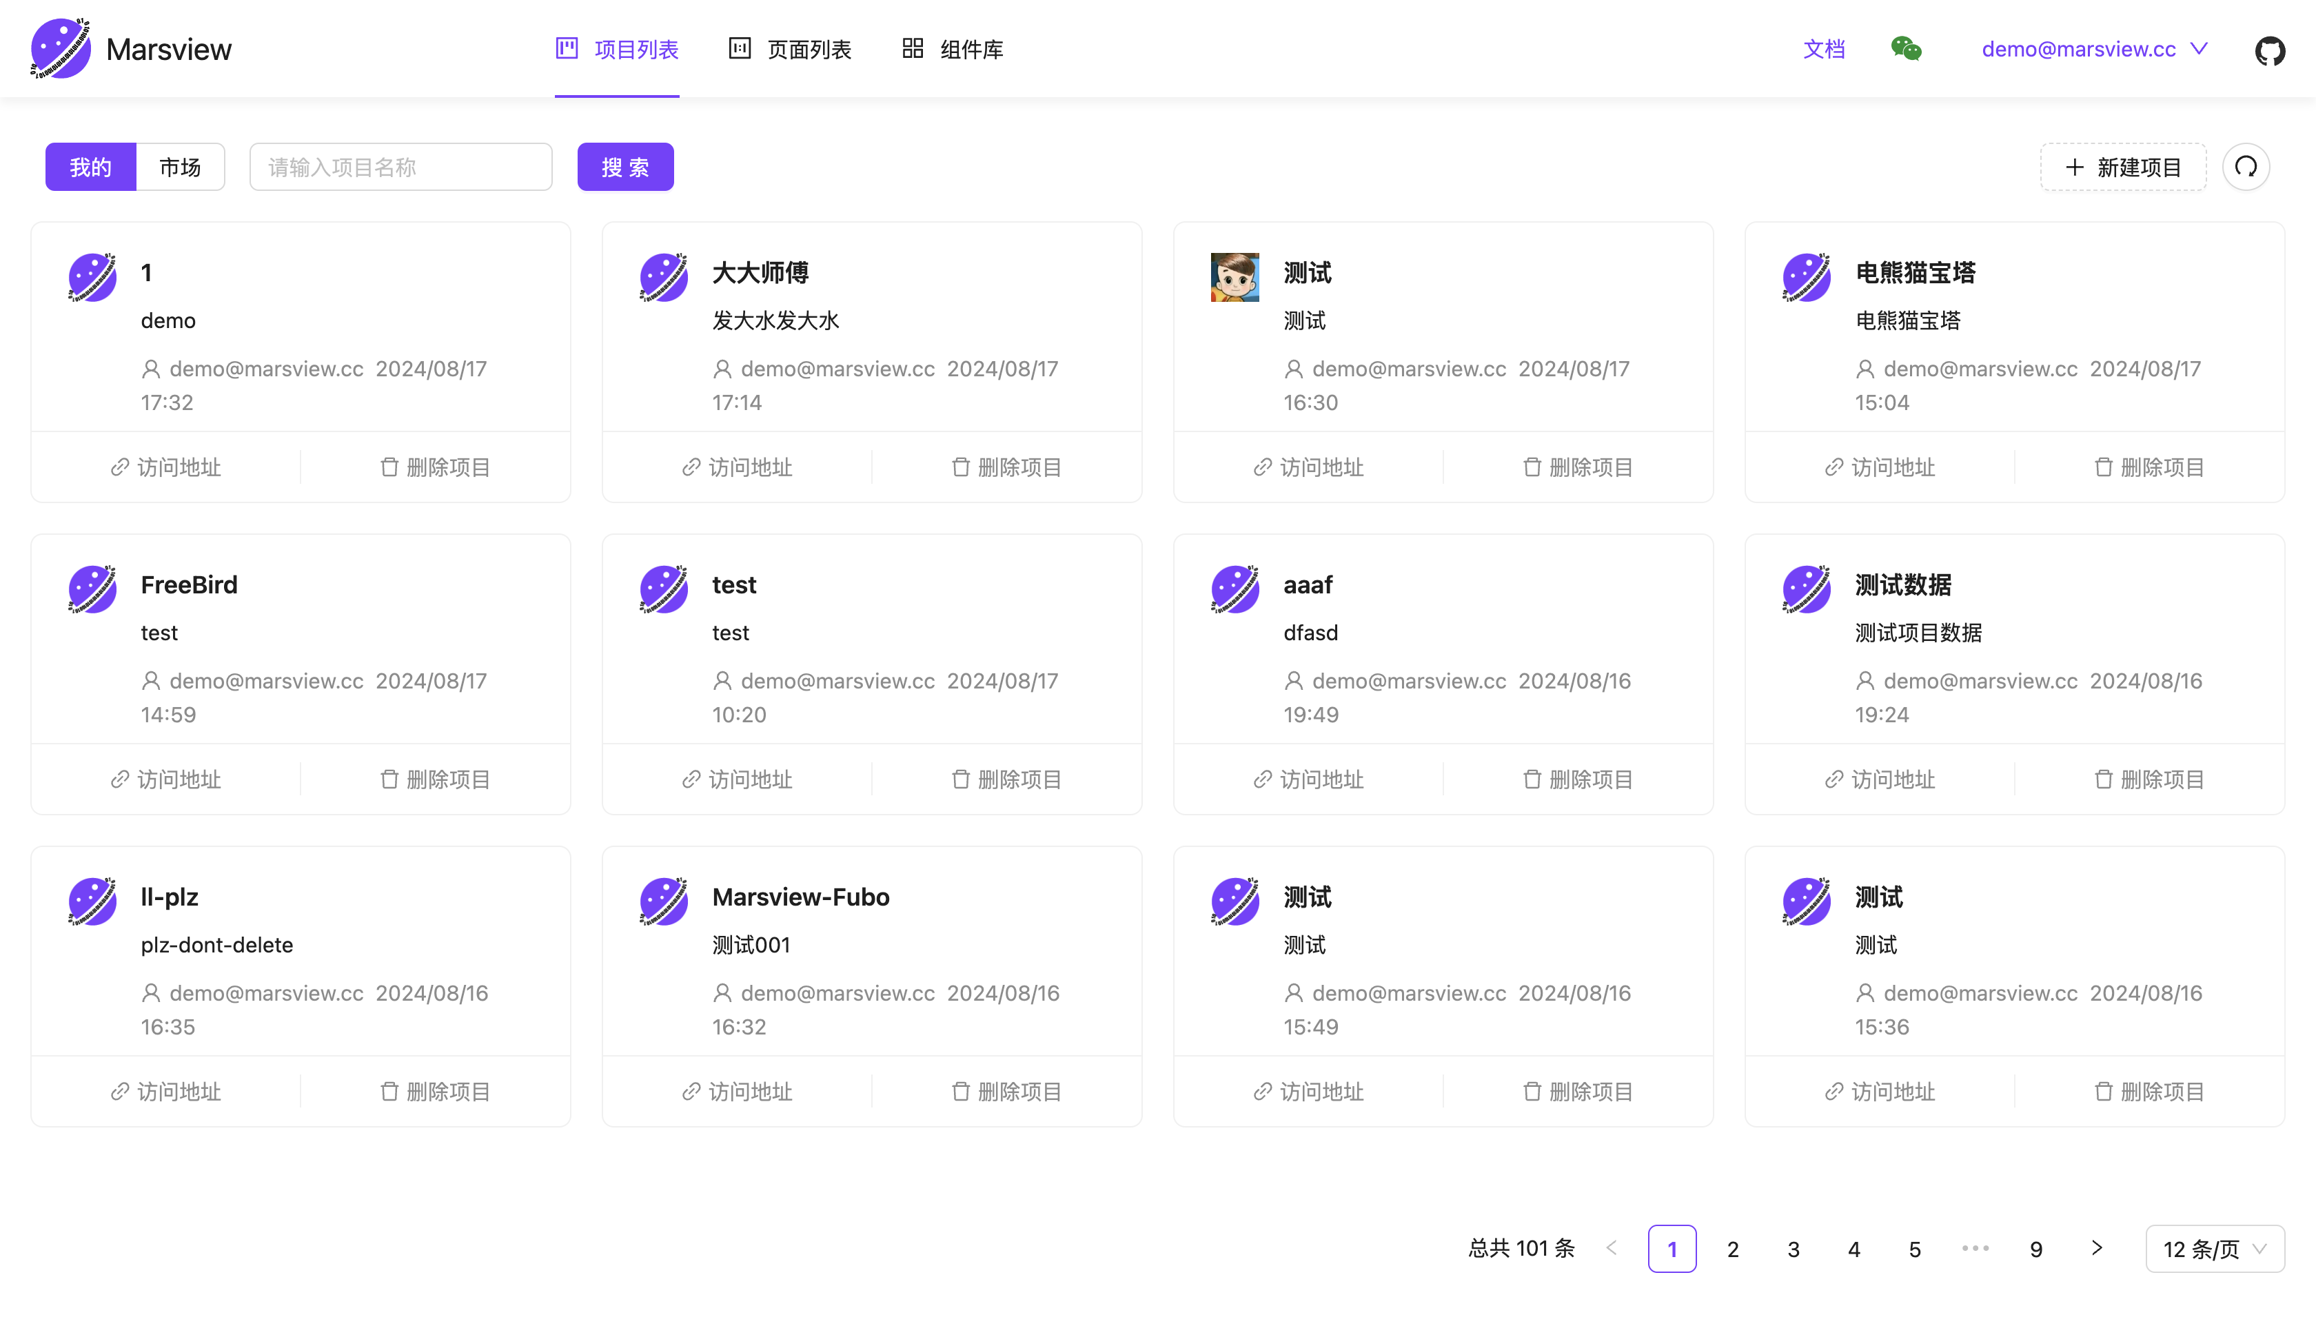
Task: Click the trash icon on Marsview-Fubo card
Action: pos(960,1091)
